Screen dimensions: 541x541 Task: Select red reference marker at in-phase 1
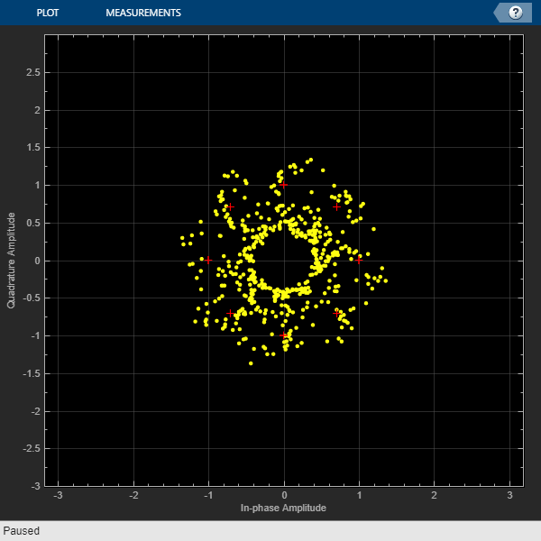(359, 260)
